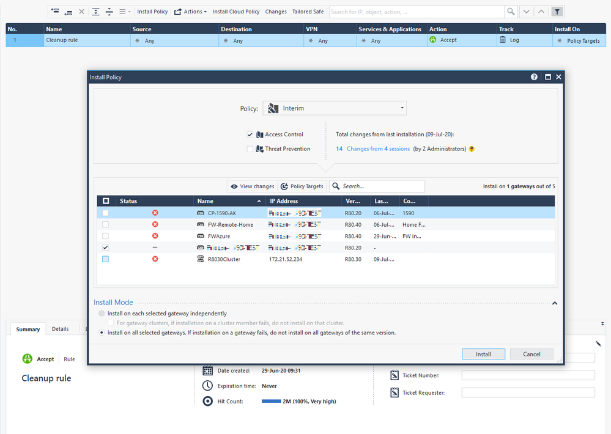Open Policy Targets in the dialog
Image resolution: width=611 pixels, height=434 pixels.
point(302,186)
